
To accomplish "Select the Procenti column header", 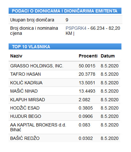I will (x=88, y=56).
